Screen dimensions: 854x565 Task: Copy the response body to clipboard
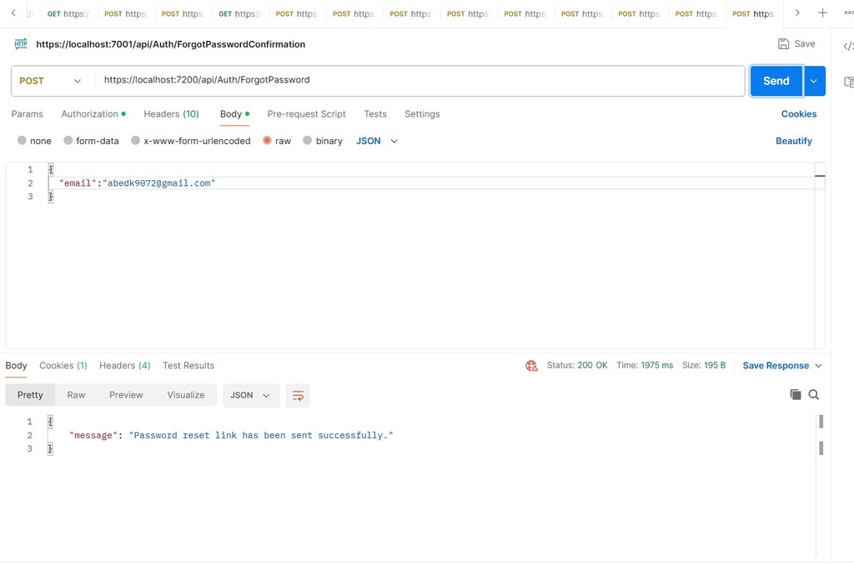795,395
